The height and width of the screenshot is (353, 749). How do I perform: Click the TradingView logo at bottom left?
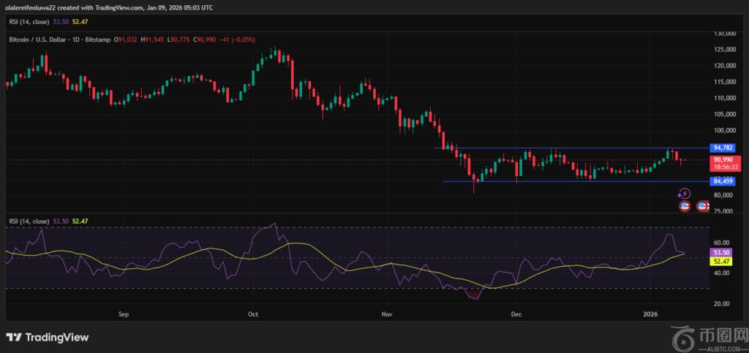(48, 337)
